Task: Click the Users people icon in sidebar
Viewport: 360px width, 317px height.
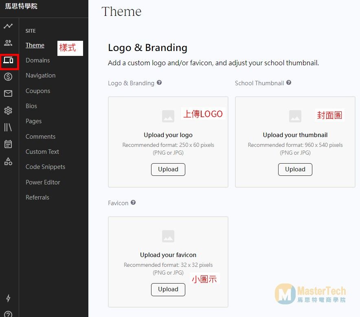Action: 8,43
